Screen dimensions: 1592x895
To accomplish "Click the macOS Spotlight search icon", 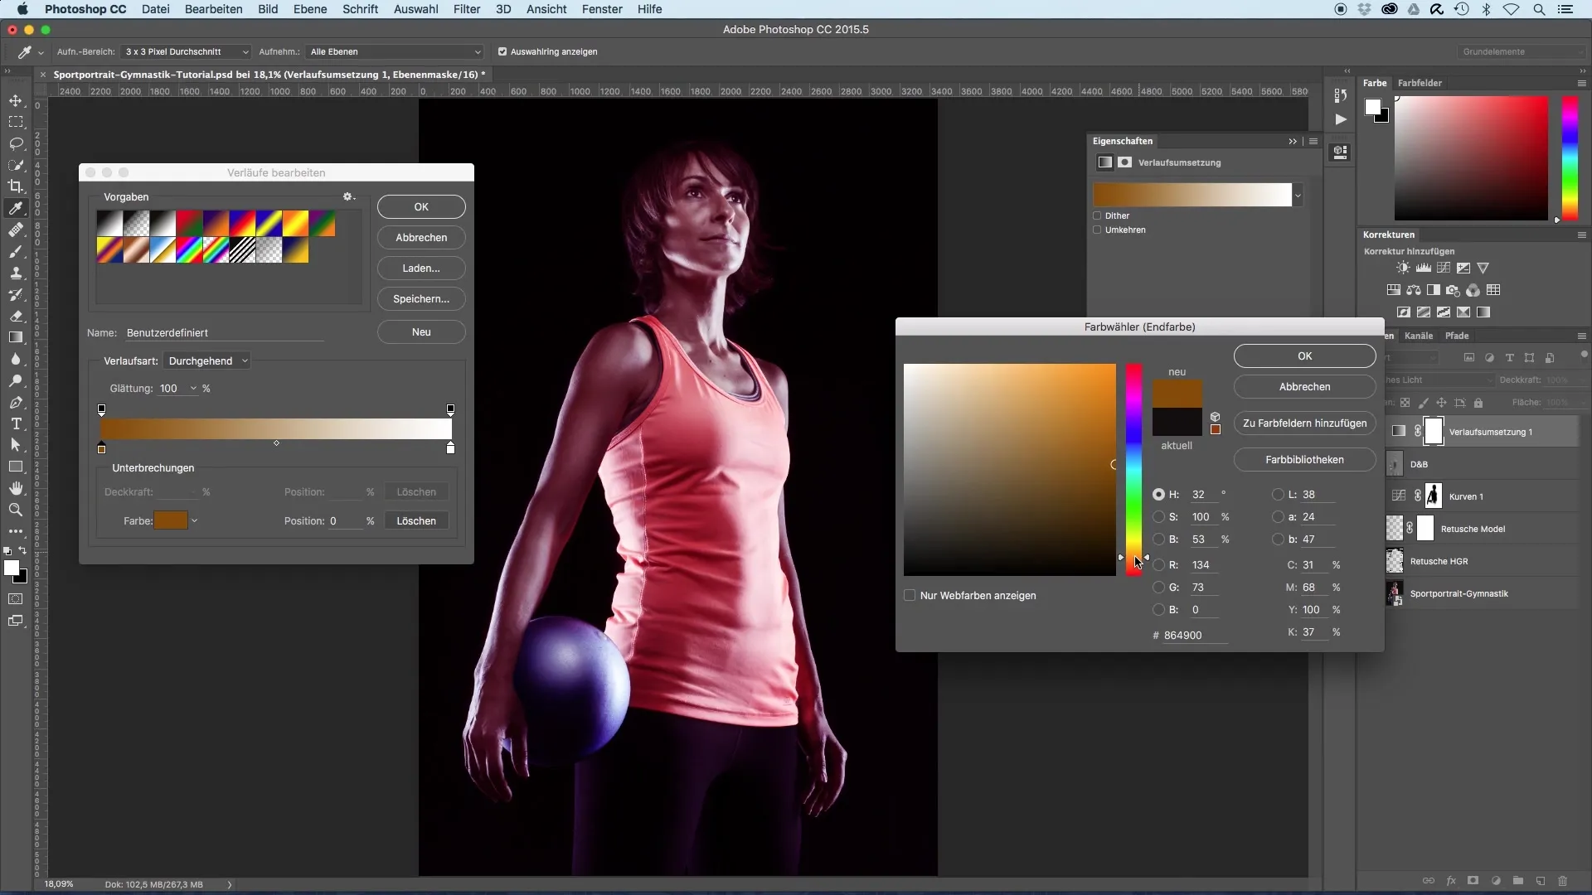I will point(1539,9).
